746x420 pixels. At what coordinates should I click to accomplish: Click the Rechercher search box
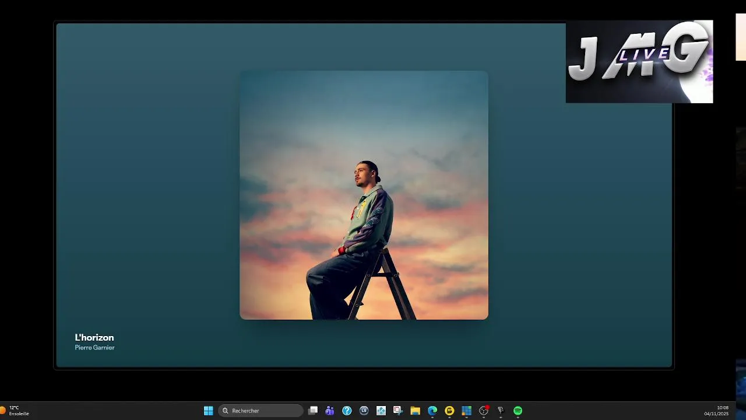click(261, 411)
